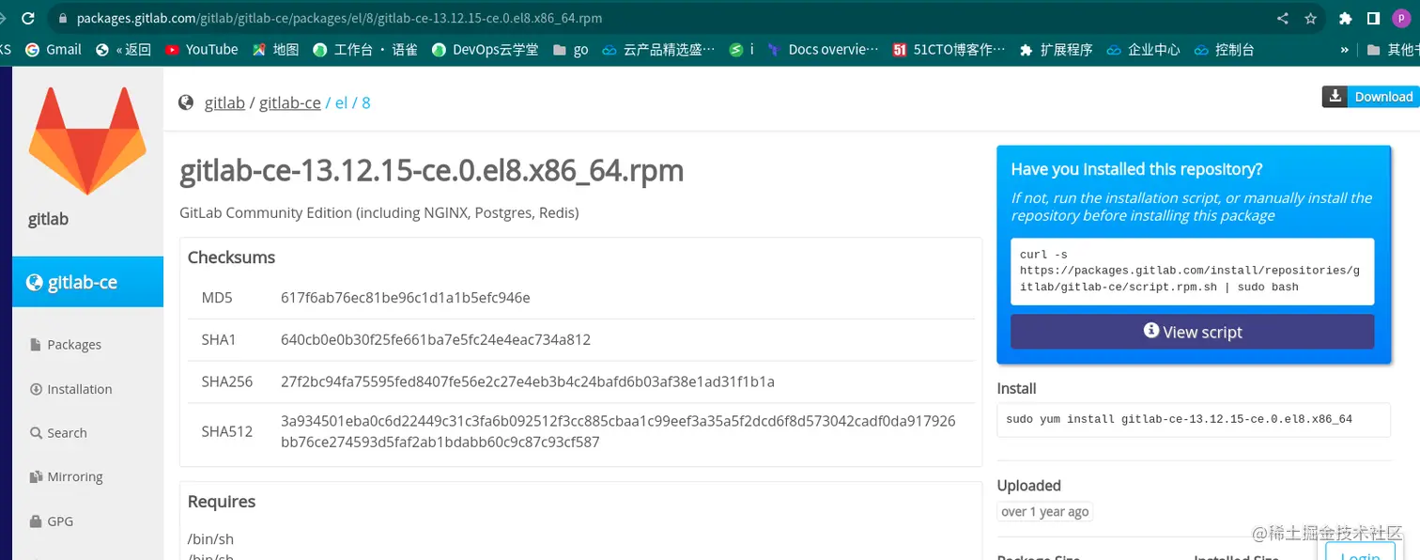Screen dimensions: 1420x560
Task: Share this page via the share icon
Action: pos(1283,18)
